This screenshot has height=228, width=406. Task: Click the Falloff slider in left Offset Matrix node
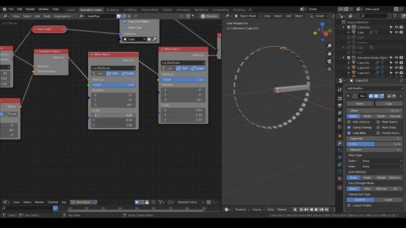pos(113,85)
